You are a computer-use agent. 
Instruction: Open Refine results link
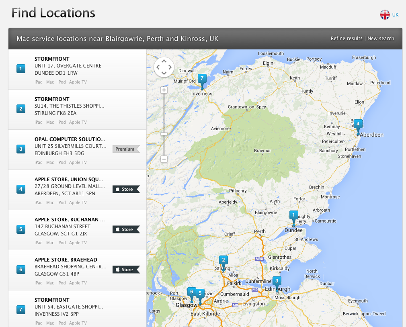347,38
